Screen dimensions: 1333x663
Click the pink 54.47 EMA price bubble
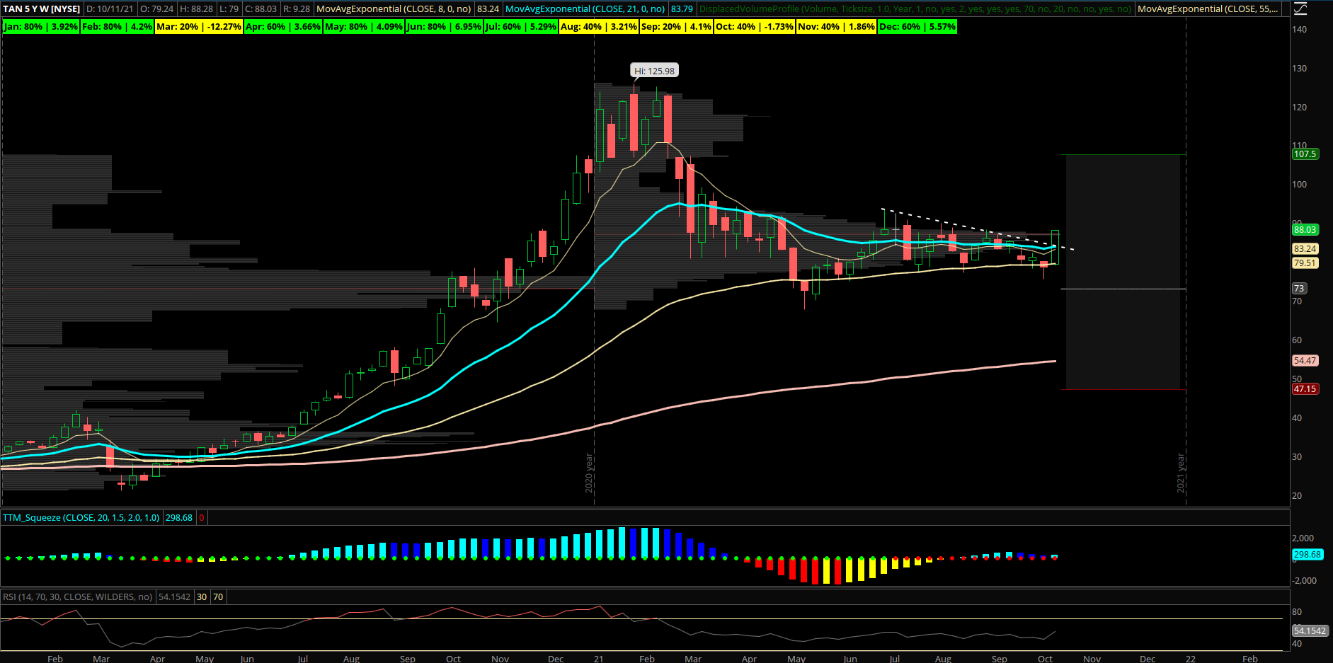coord(1305,361)
